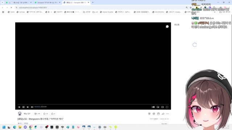The height and width of the screenshot is (130, 232).
Task: Skip to previous video in player
Action: click(19, 107)
